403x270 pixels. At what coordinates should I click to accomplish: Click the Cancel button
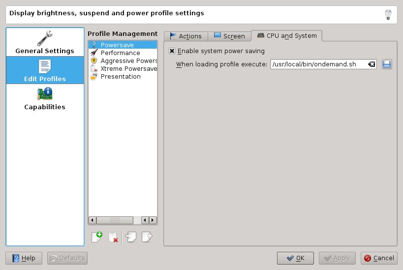pos(378,258)
